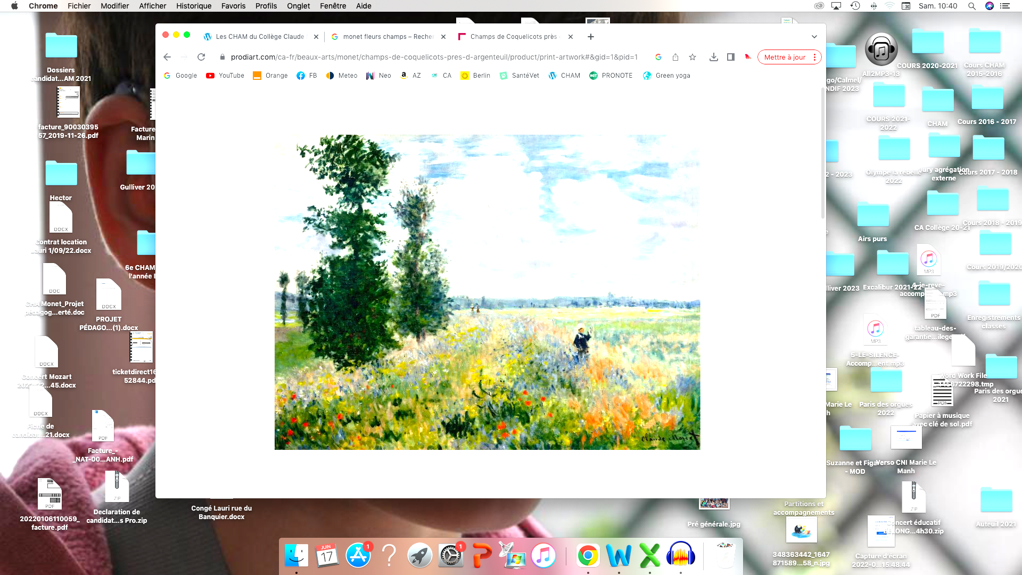
Task: Open the CA bookmark
Action: (441, 76)
